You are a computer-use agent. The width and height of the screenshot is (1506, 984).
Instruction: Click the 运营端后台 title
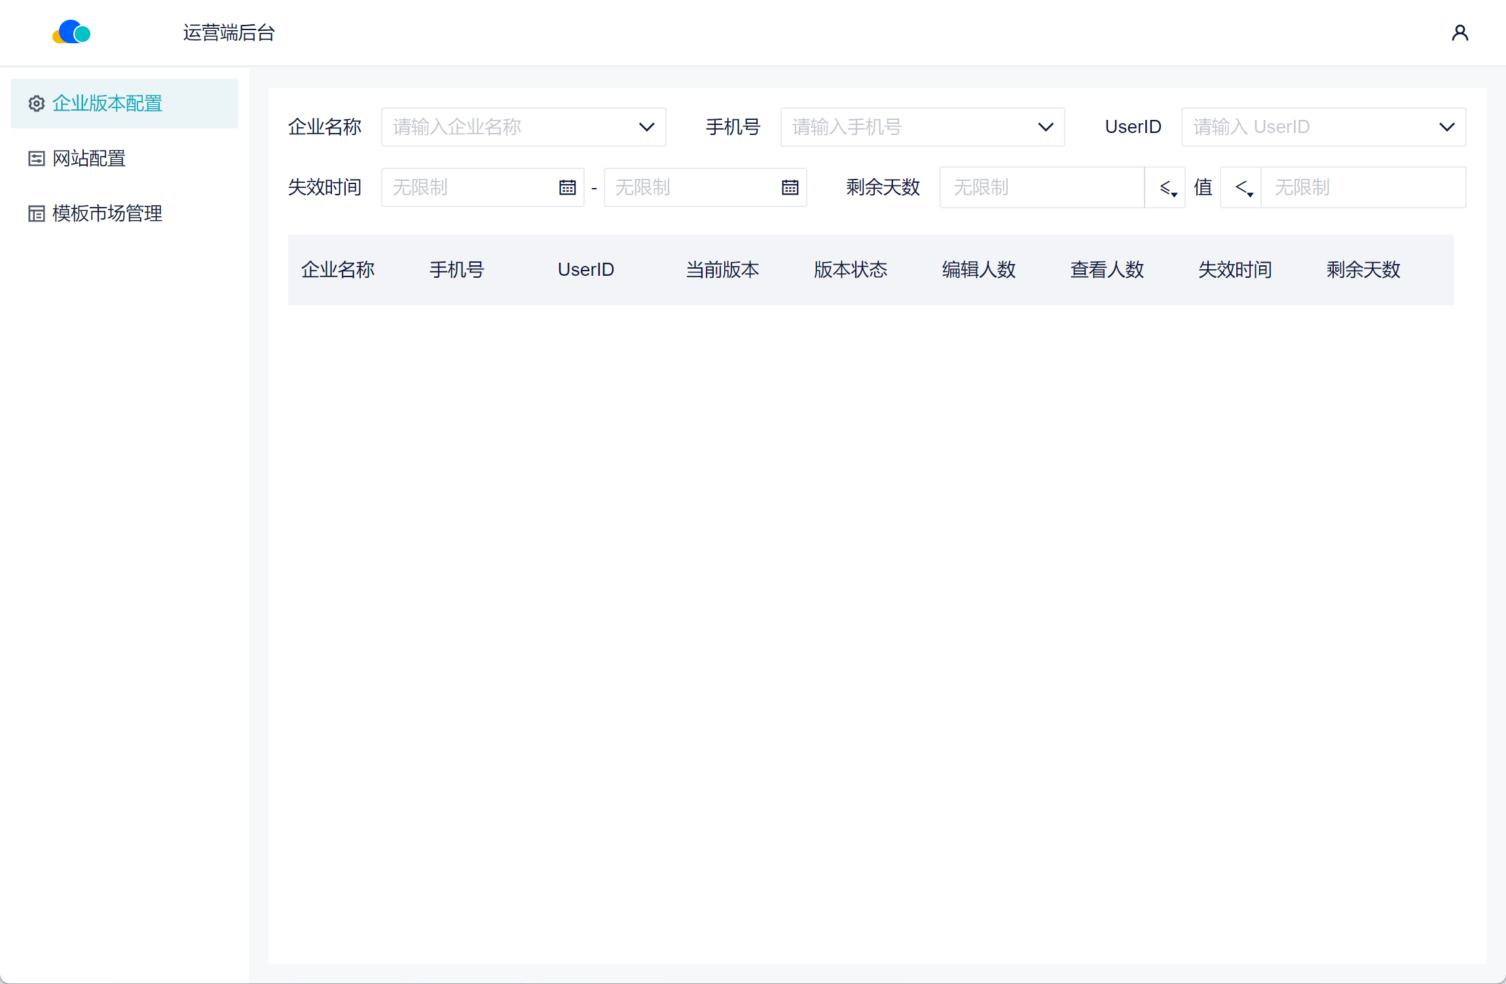(229, 33)
